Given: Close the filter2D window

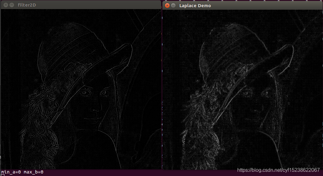Looking at the screenshot, I should (x=6, y=5).
